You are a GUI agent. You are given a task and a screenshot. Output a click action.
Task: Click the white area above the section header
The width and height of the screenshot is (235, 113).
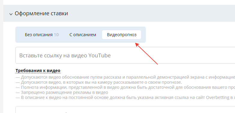[x=119, y=2]
